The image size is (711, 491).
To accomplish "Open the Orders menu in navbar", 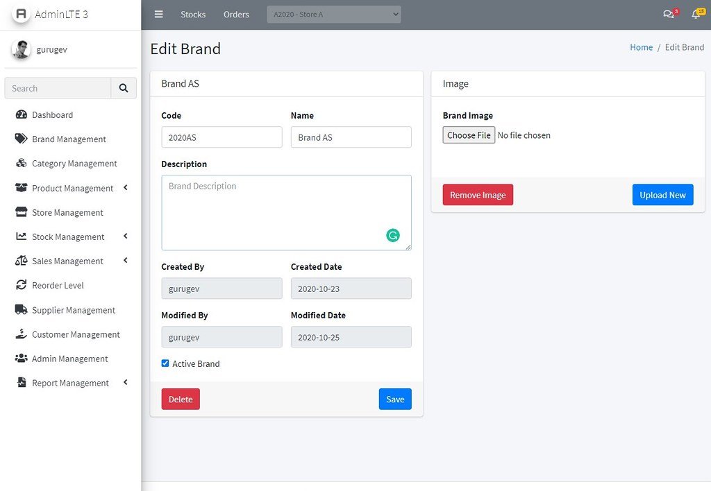I will [x=236, y=15].
